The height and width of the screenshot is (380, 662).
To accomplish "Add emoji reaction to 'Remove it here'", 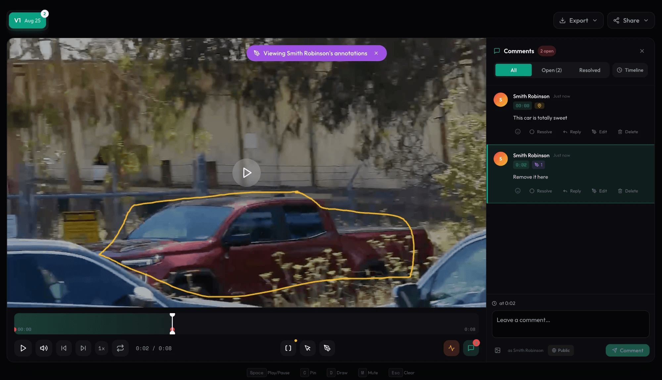I will point(518,191).
